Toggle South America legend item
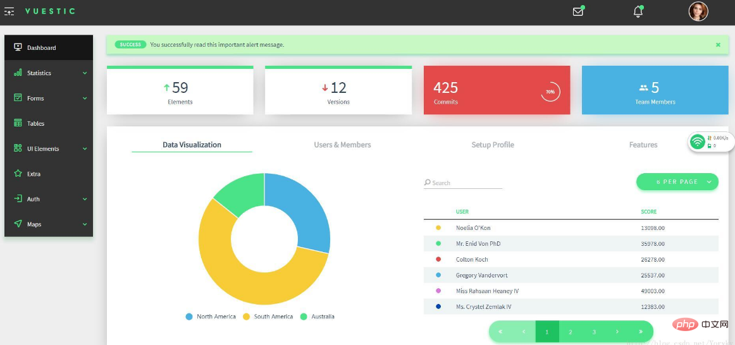This screenshot has width=735, height=345. pos(268,317)
